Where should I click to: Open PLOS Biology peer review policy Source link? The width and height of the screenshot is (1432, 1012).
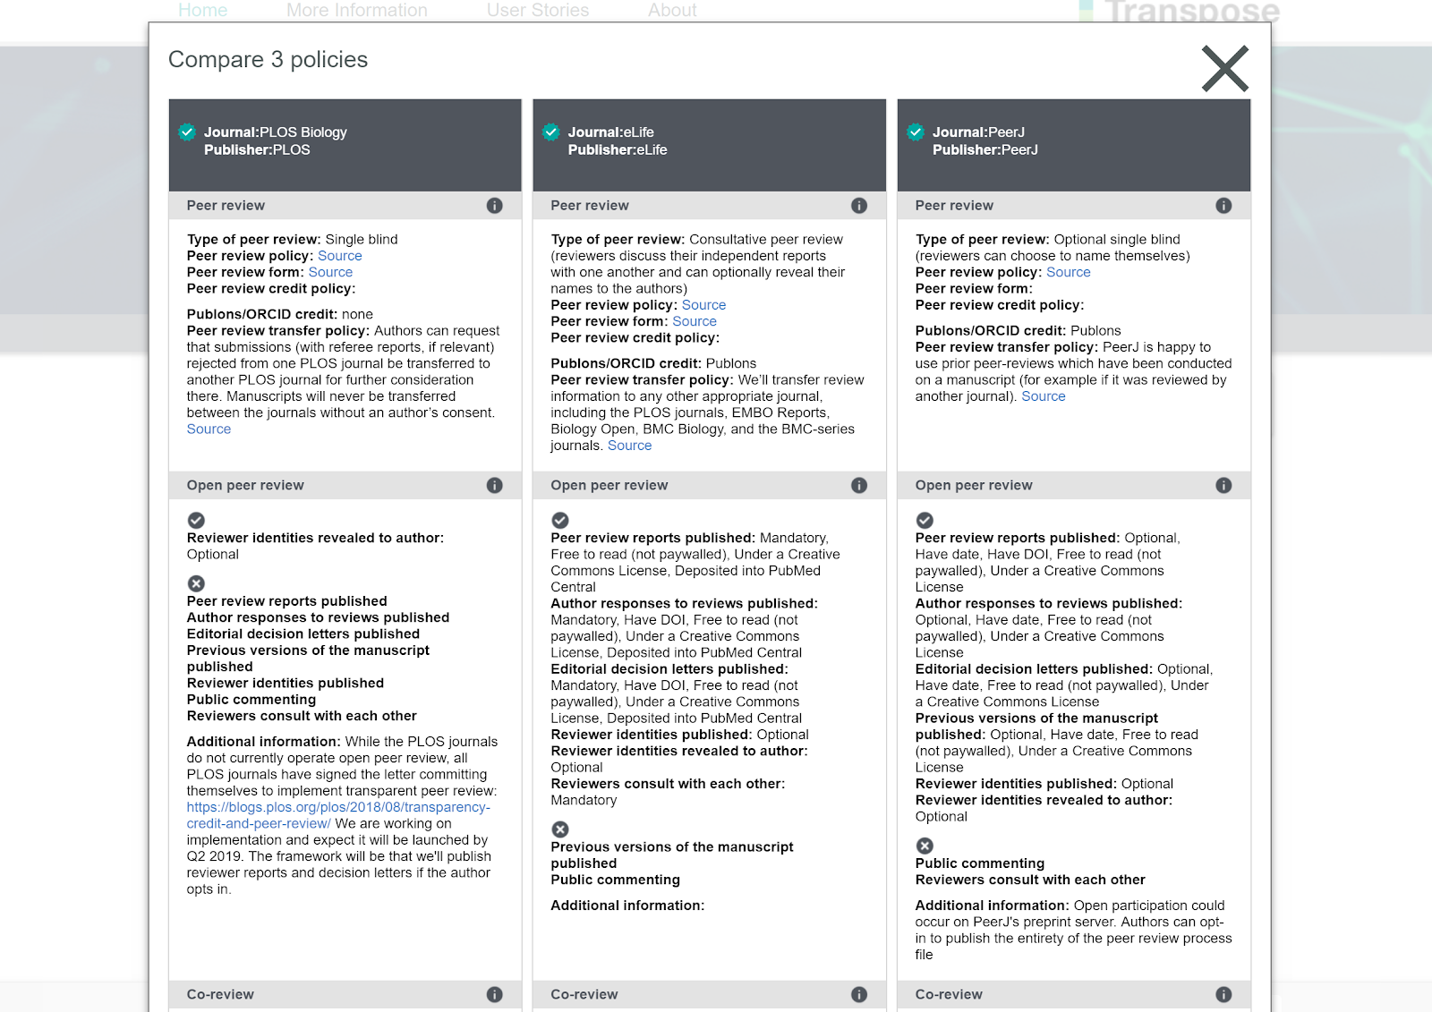point(339,256)
